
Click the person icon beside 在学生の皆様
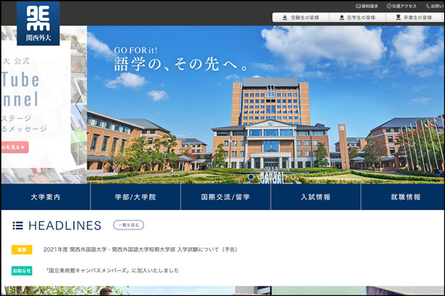coord(343,17)
